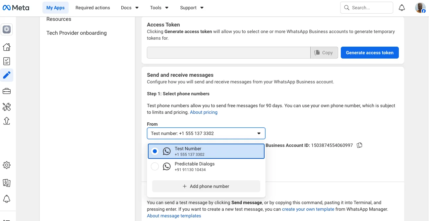Screen dimensions: 429x221
Task: Select the Test Number radio option
Action: [x=155, y=151]
